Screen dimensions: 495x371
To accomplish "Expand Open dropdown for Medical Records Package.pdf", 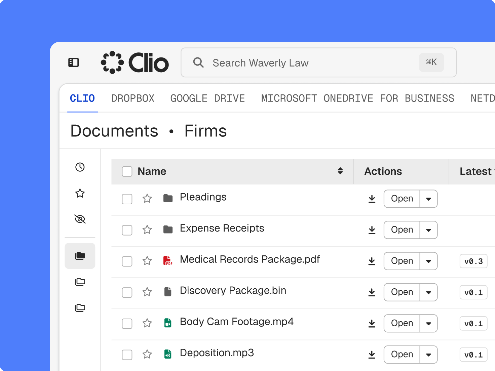I will [x=429, y=261].
